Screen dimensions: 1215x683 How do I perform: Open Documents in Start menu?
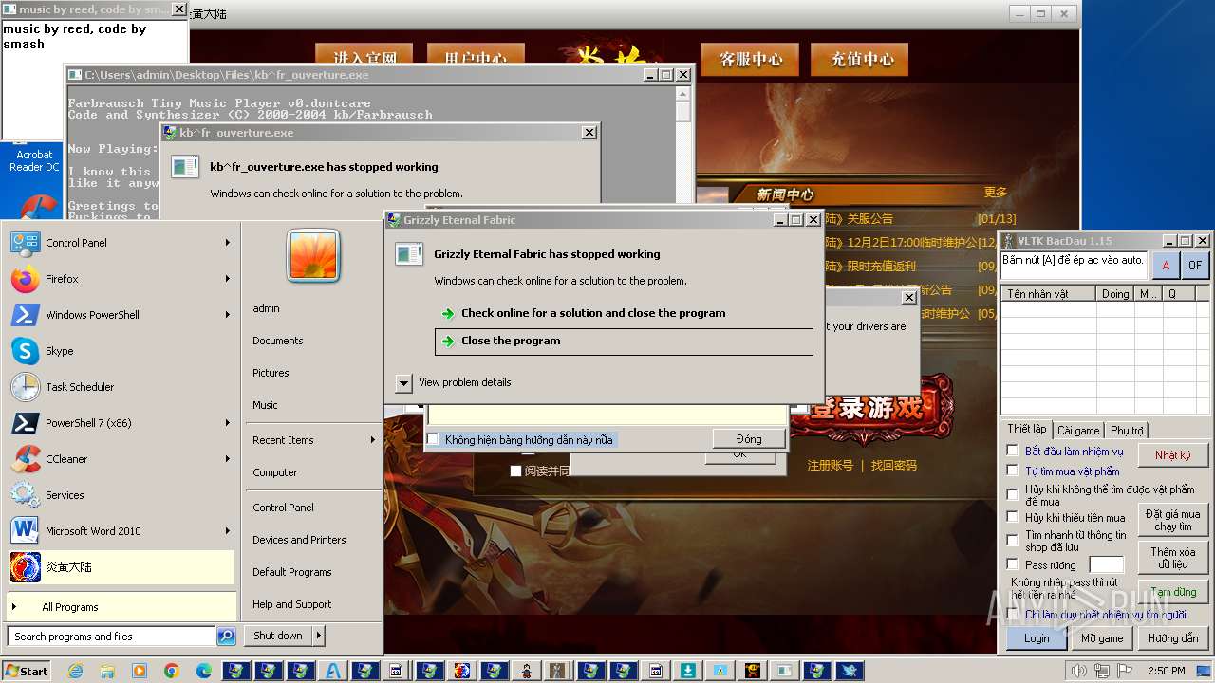[x=278, y=341]
